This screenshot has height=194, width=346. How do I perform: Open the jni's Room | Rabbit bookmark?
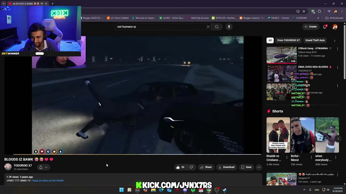118,18
